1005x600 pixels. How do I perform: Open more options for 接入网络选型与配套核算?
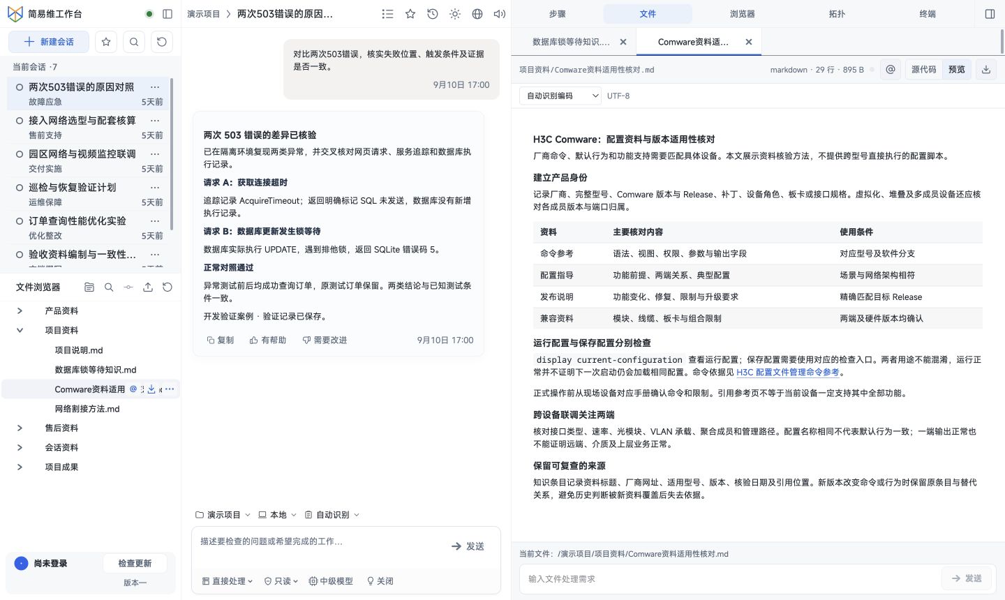(155, 121)
